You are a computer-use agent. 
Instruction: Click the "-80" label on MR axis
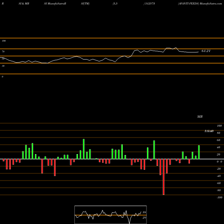(219, 190)
